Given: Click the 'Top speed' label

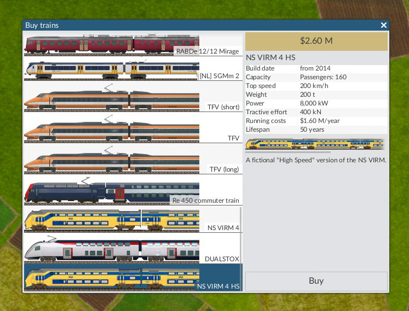Looking at the screenshot, I should (261, 86).
